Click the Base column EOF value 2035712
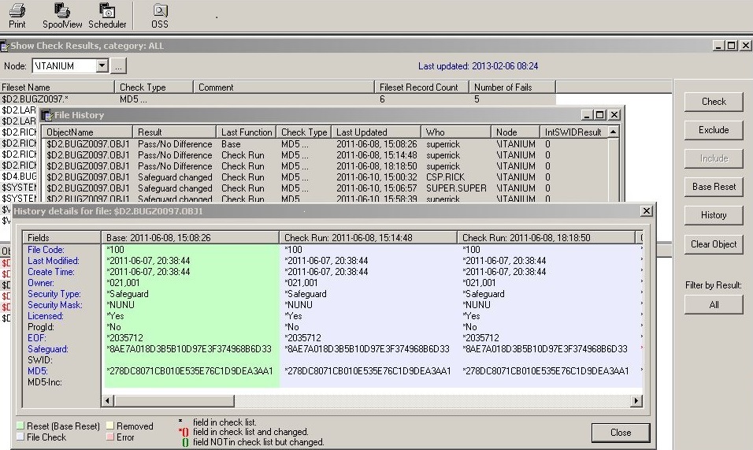This screenshot has width=753, height=450. pos(125,338)
